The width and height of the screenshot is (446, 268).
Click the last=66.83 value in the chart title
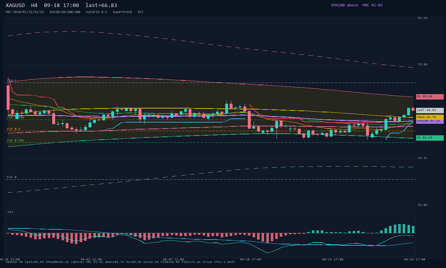click(101, 5)
